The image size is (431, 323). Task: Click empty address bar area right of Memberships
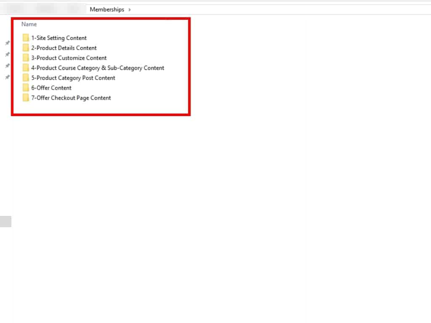[274, 9]
